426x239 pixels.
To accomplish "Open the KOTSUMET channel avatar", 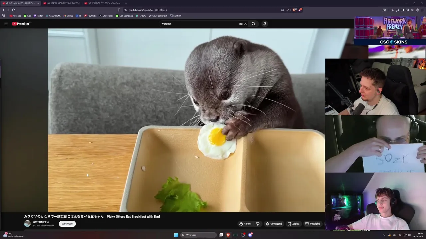I will [27, 224].
